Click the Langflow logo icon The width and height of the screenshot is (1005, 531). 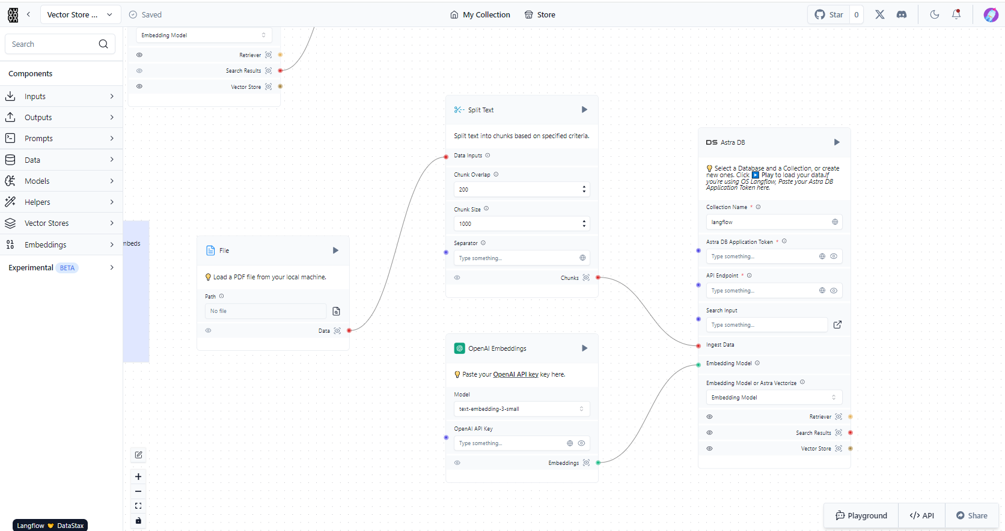(x=13, y=15)
